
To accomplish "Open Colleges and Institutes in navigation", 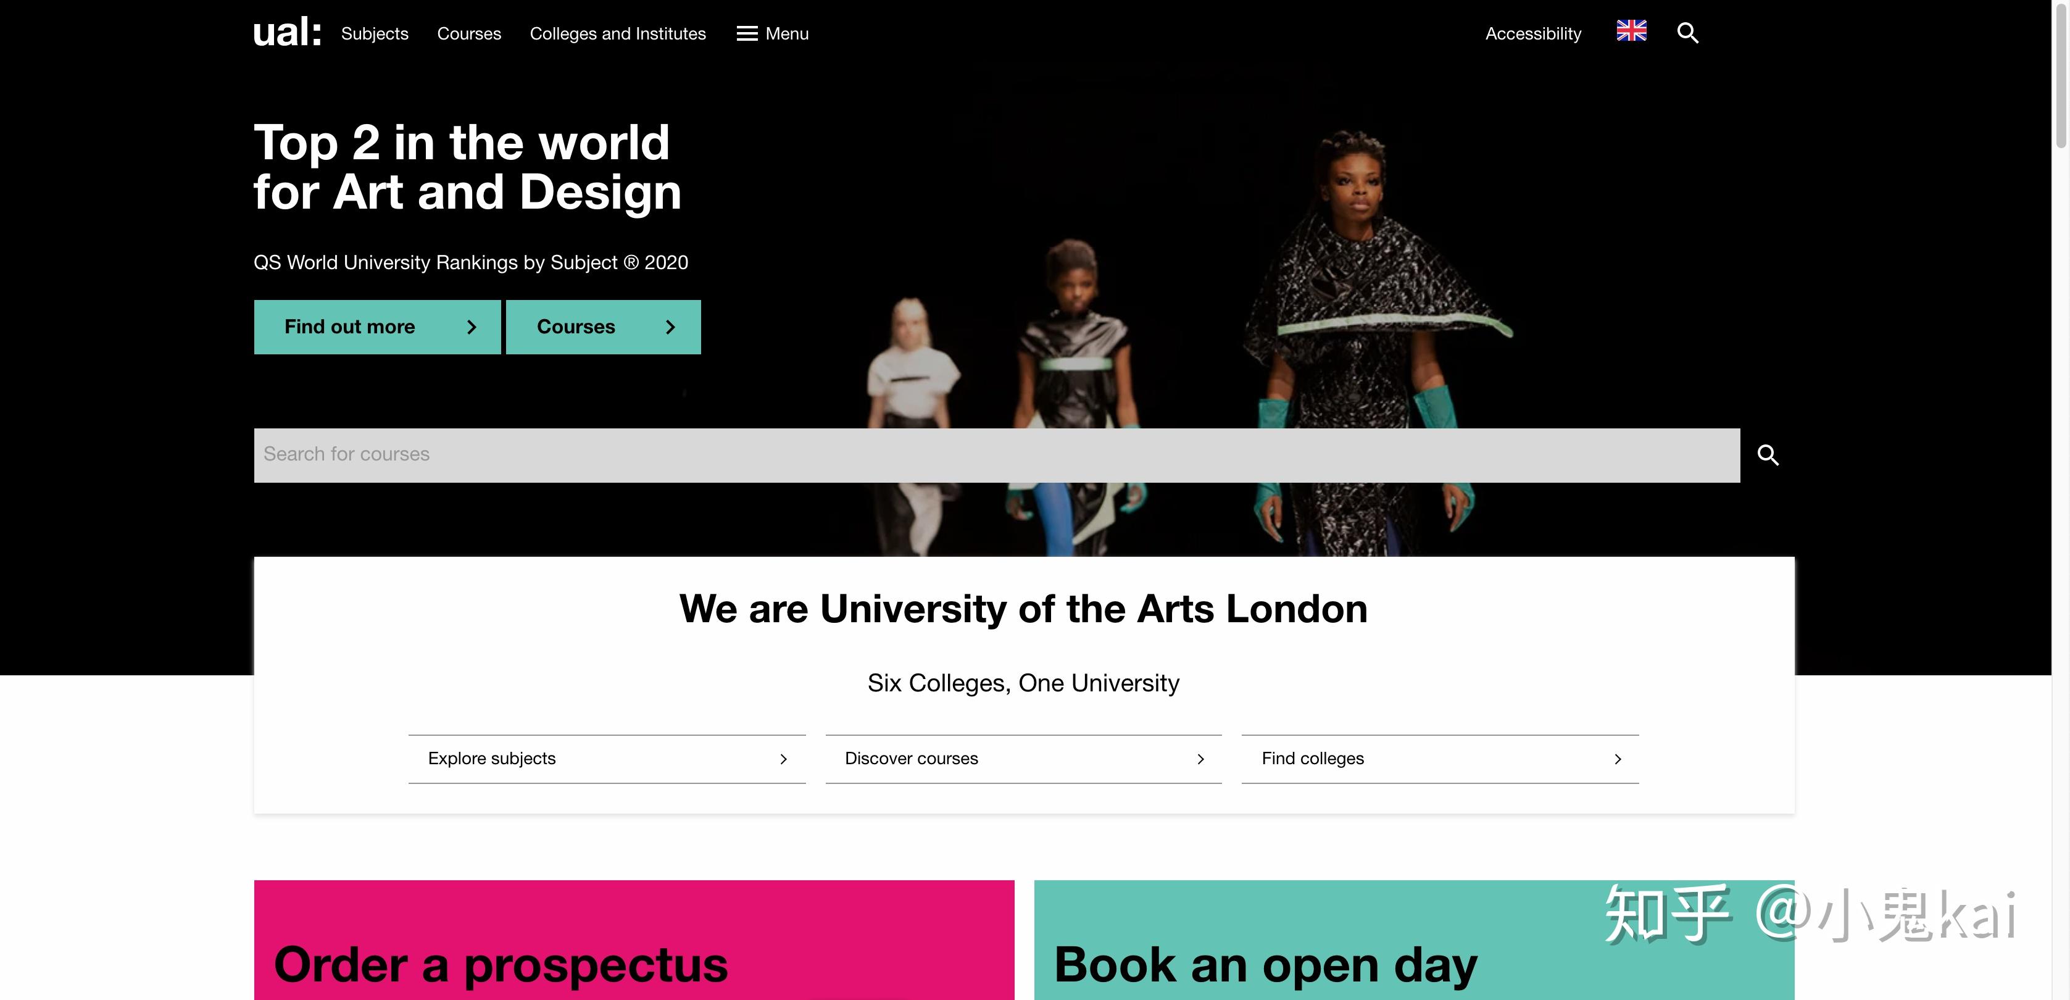I will coord(618,34).
